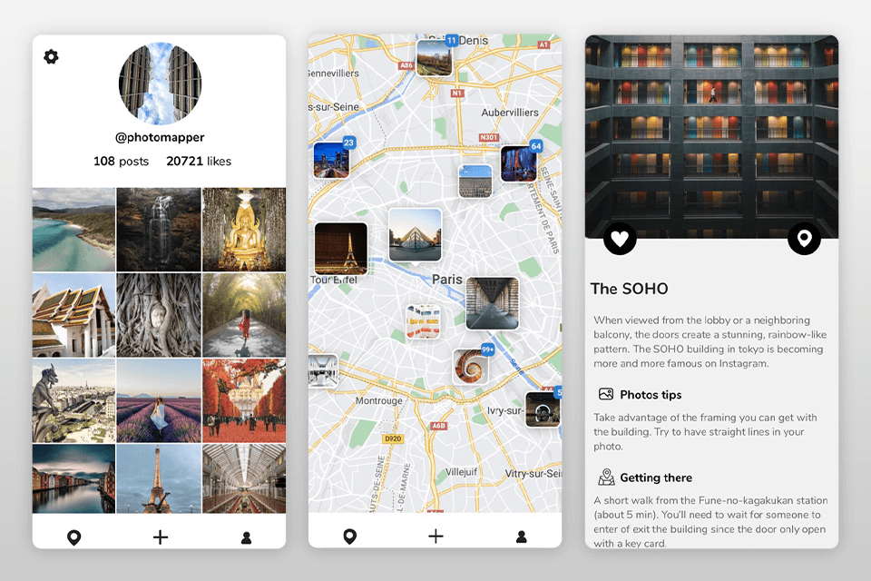Image resolution: width=871 pixels, height=581 pixels.
Task: Click the 20721 likes counter
Action: tap(199, 162)
